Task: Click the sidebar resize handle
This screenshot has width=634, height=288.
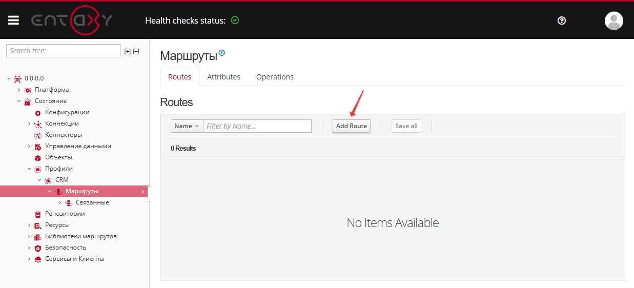Action: click(x=150, y=194)
